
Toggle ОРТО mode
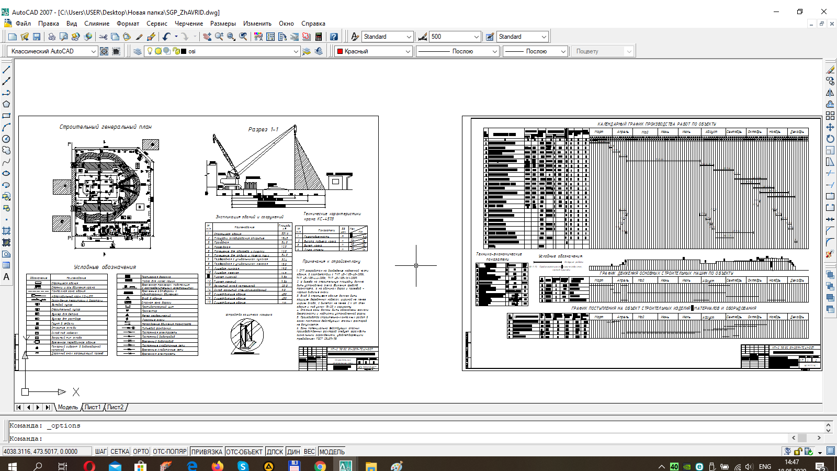tap(141, 452)
